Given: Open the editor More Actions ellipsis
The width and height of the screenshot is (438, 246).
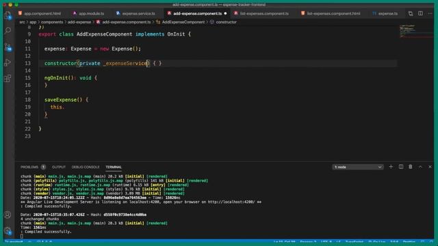Looking at the screenshot, I should 430,14.
